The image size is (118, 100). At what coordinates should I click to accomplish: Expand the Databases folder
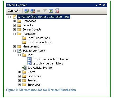click(14, 21)
